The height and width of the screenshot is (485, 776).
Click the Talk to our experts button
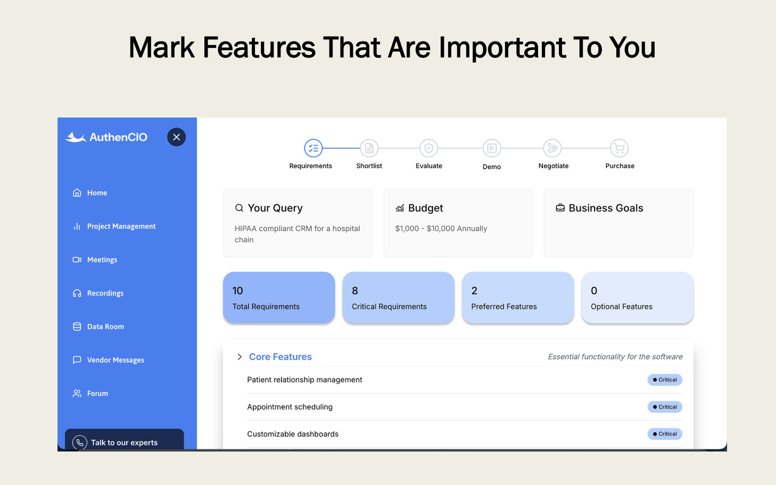(124, 442)
